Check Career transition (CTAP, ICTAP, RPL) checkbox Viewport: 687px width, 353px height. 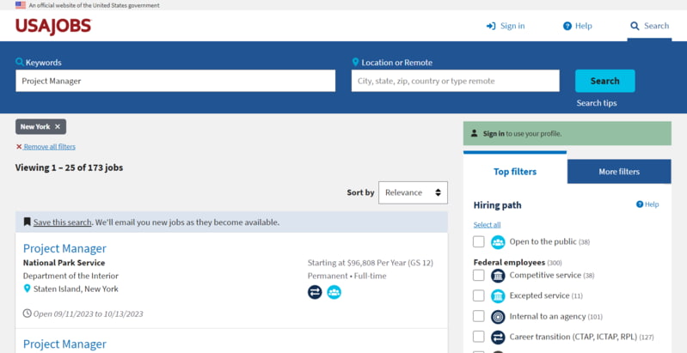479,337
